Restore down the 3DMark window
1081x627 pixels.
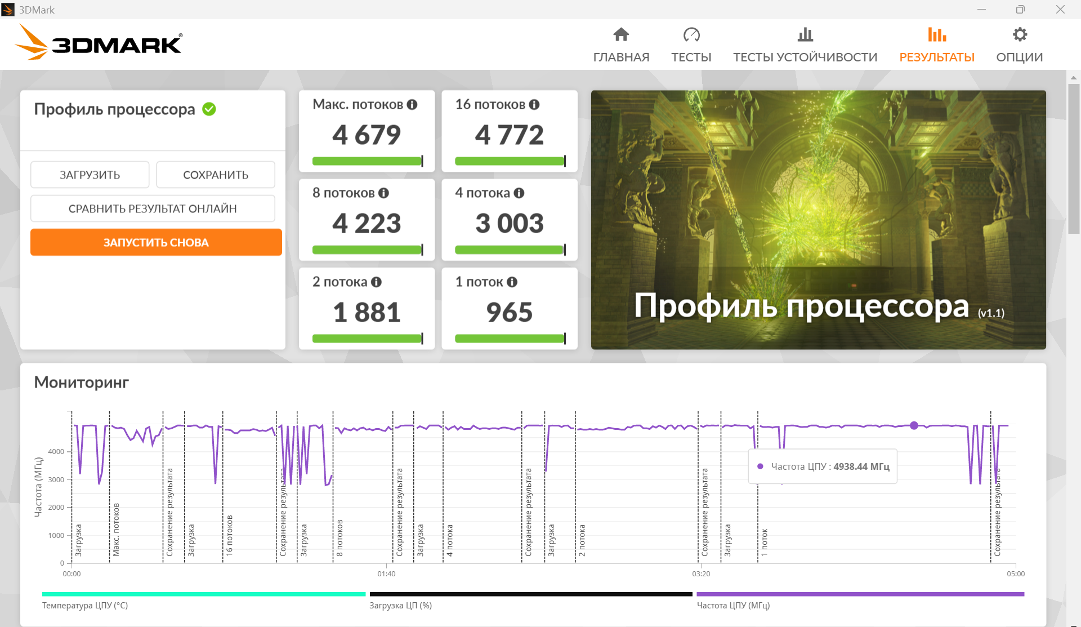click(1020, 10)
